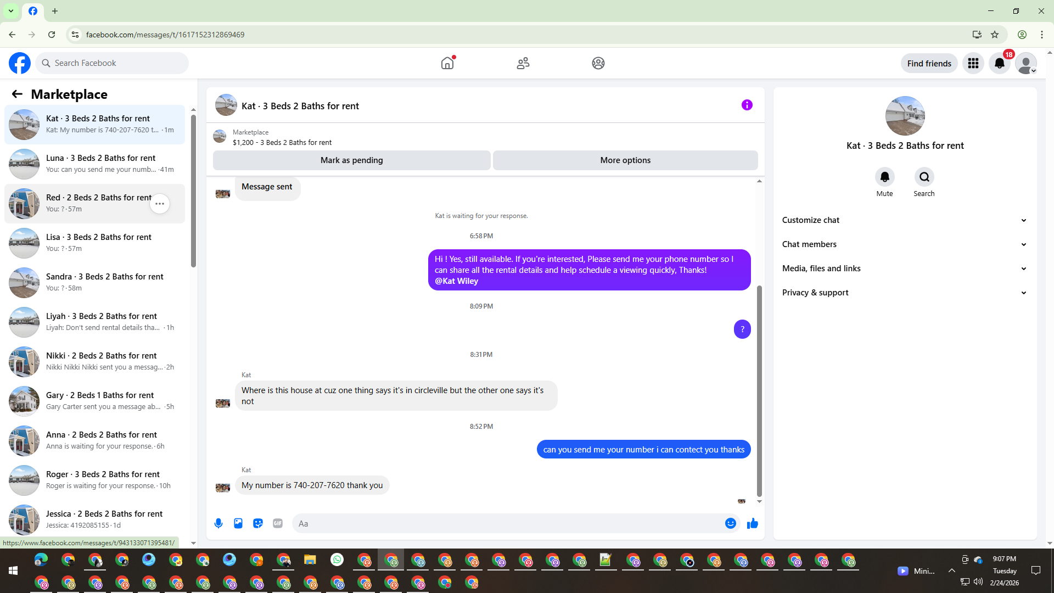Click the Mark as pending button
Screen dimensions: 1054x593
point(351,160)
